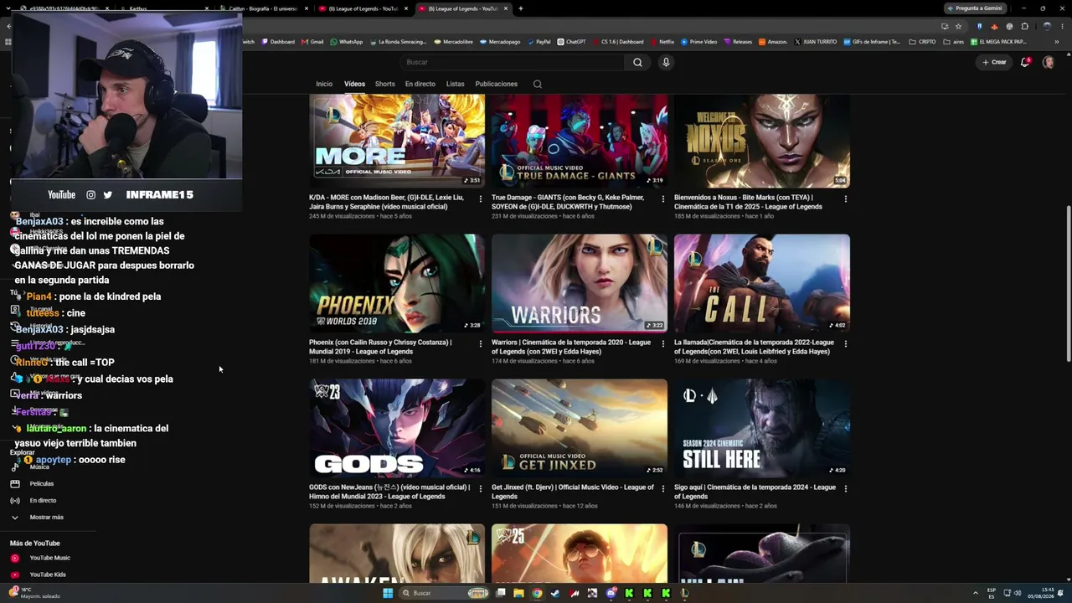The width and height of the screenshot is (1072, 603).
Task: Switch to the Inicio channel tab
Action: click(324, 84)
